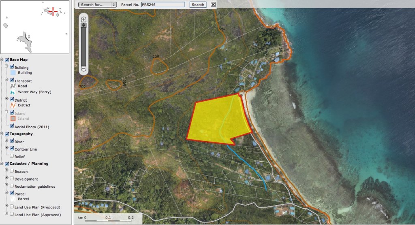
Task: Click the Road legend icon
Action: tap(13, 86)
